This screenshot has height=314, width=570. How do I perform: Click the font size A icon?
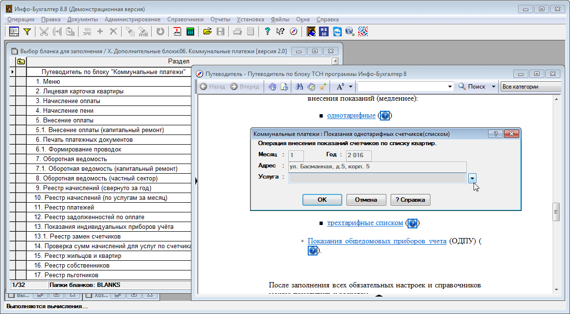340,87
